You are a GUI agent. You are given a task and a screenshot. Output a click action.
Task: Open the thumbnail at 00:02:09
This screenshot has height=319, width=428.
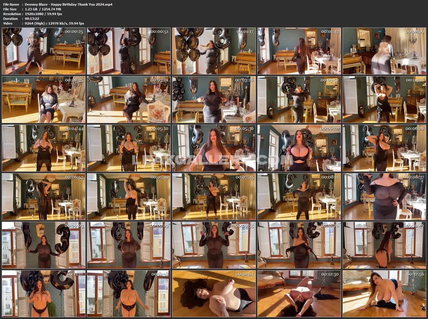384,51
